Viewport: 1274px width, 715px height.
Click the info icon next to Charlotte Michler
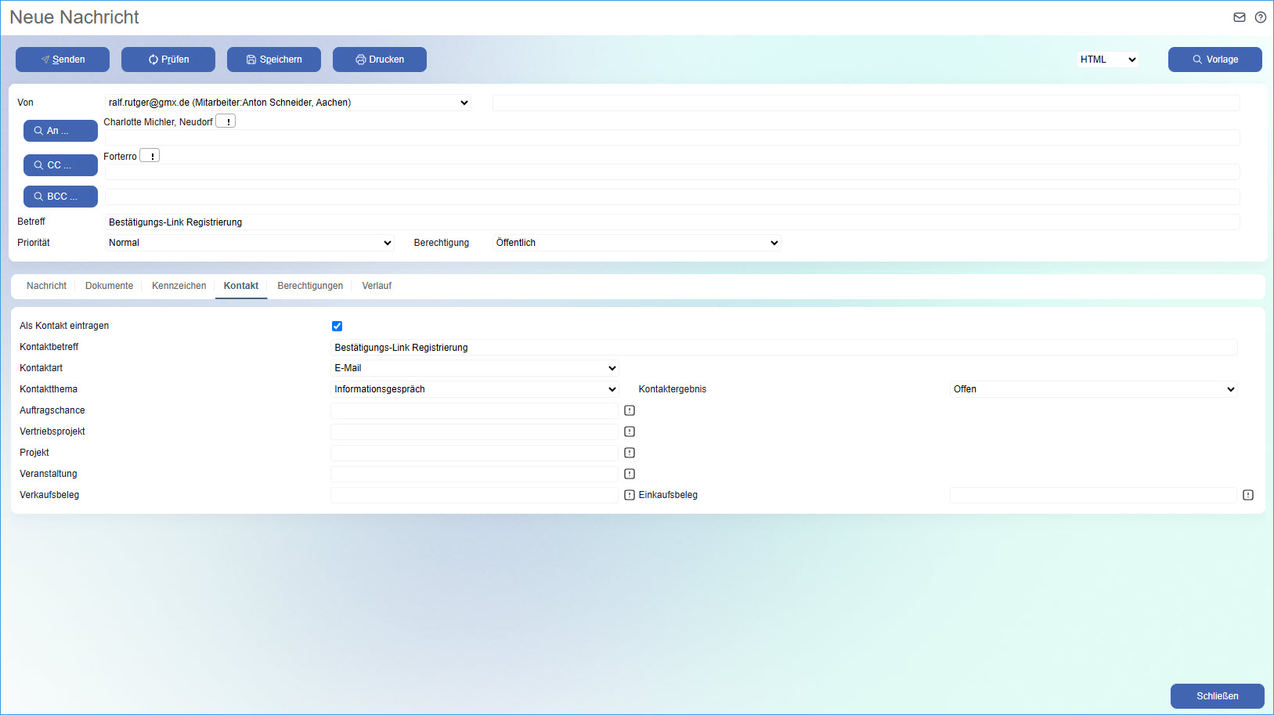(x=226, y=121)
